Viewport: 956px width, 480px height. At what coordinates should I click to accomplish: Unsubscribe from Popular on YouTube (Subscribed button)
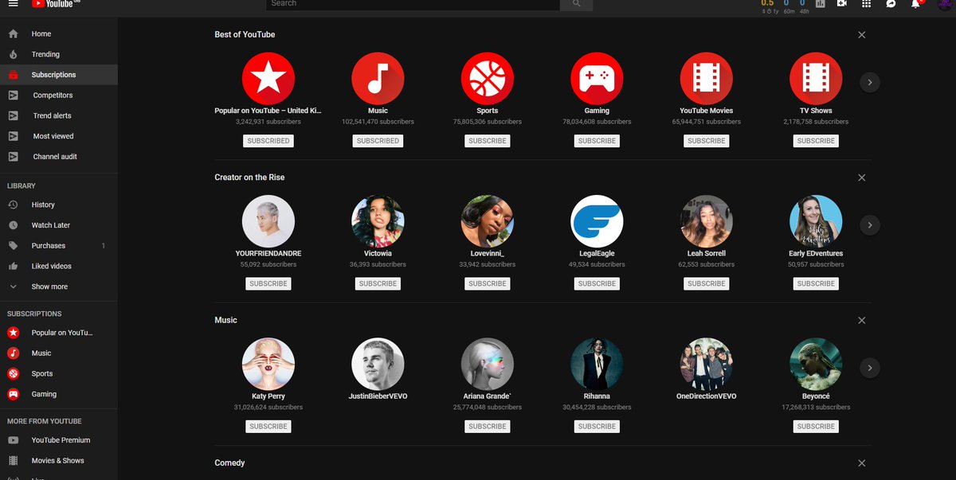pos(268,141)
